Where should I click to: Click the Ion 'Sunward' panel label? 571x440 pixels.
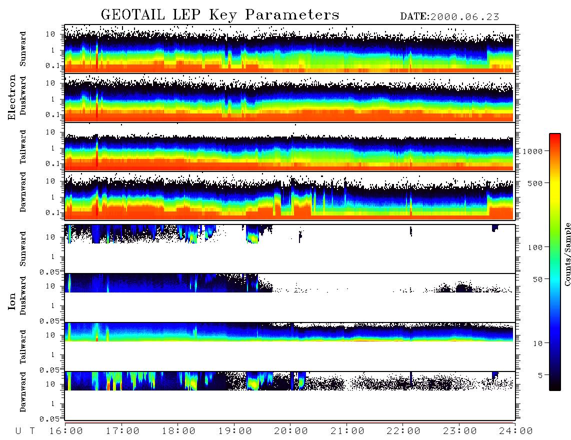(x=23, y=248)
